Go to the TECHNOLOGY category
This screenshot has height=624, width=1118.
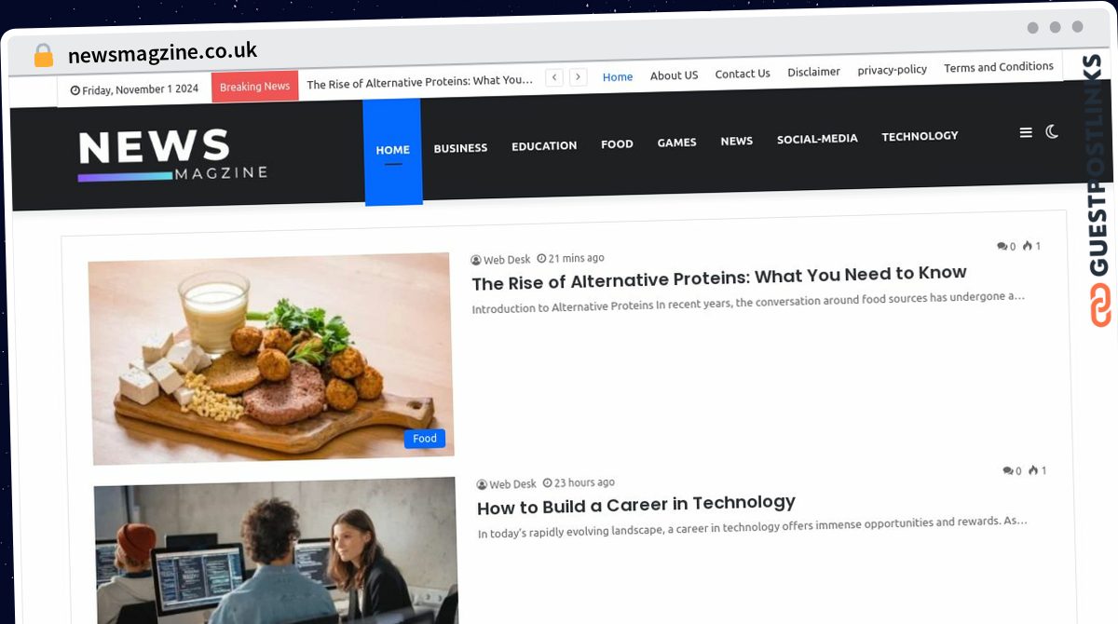pos(920,136)
